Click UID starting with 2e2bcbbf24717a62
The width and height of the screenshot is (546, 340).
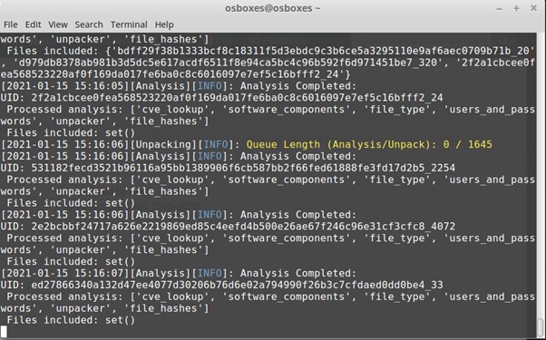pyautogui.click(x=243, y=226)
